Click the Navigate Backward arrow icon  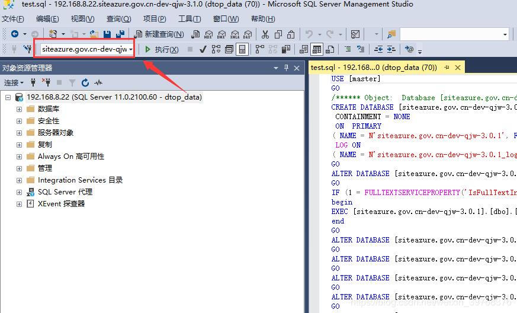(x=14, y=34)
